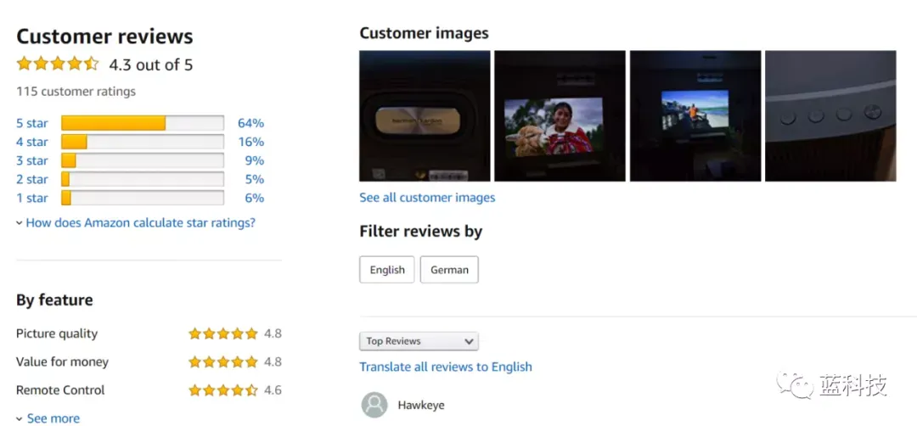This screenshot has width=917, height=426.
Task: Show only 1 star reviews
Action: click(x=32, y=198)
